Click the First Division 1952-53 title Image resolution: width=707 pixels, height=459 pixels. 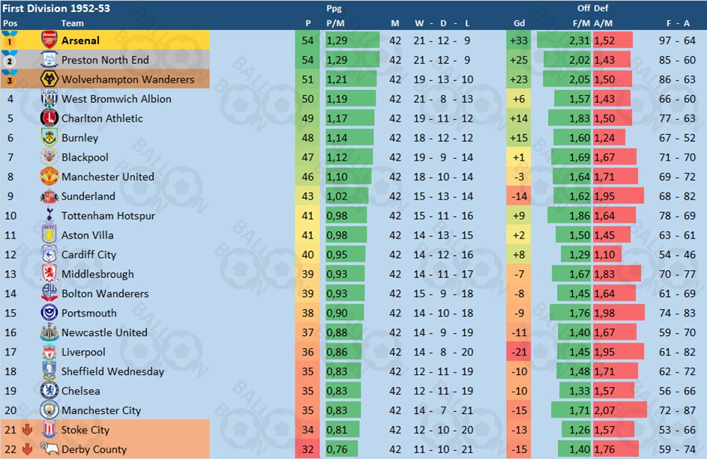click(x=56, y=8)
